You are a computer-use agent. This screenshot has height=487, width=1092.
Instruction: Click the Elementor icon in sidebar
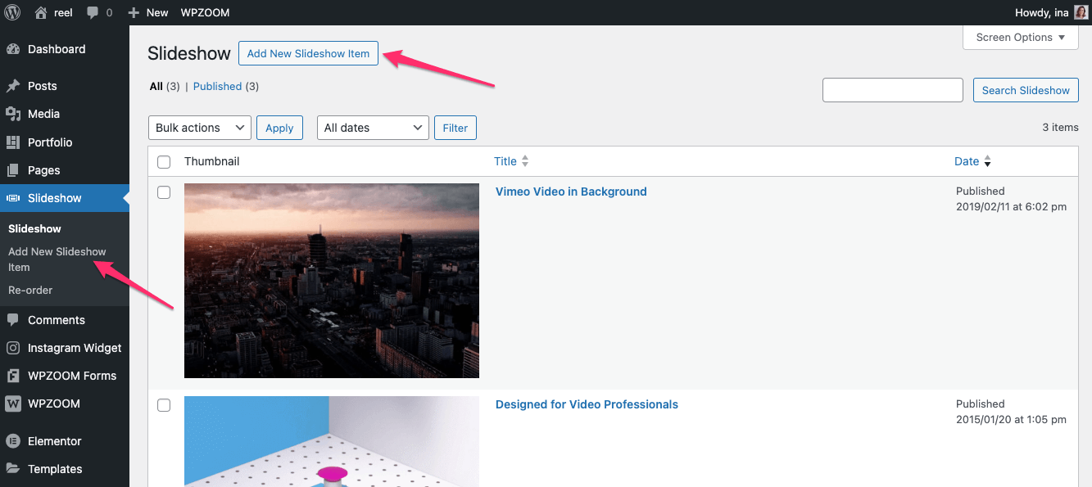click(13, 441)
